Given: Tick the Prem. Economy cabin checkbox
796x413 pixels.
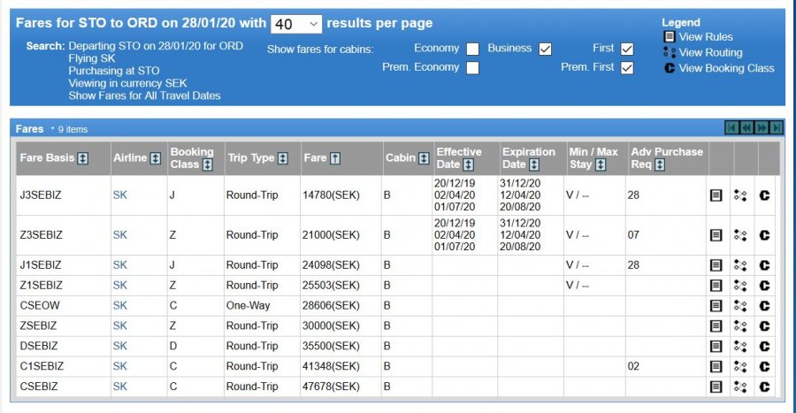Looking at the screenshot, I should point(473,68).
